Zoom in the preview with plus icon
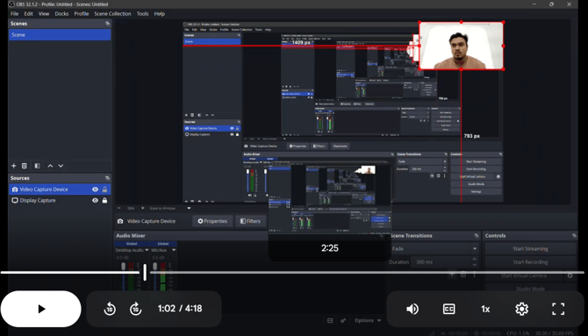 pyautogui.click(x=142, y=208)
